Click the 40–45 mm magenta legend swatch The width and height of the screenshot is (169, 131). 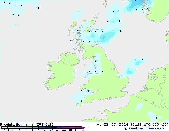(72, 128)
